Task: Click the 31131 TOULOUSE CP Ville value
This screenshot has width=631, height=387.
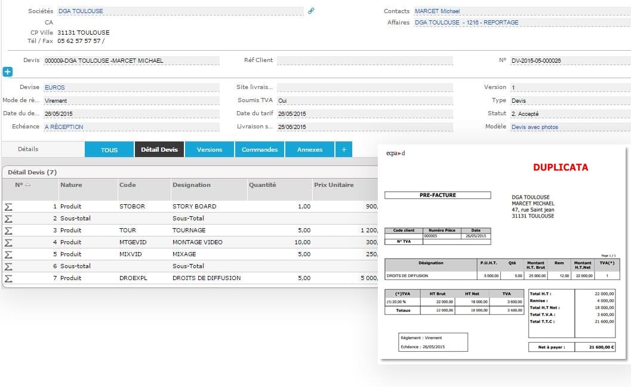Action: click(84, 33)
